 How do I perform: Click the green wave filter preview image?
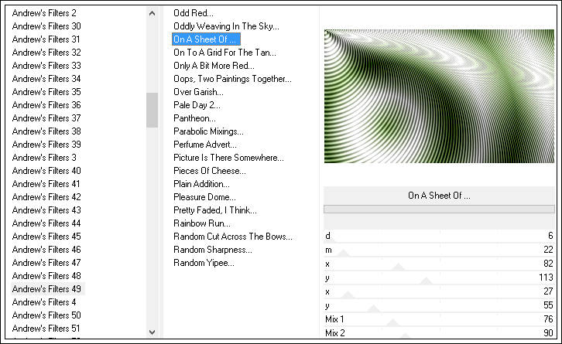pos(439,97)
